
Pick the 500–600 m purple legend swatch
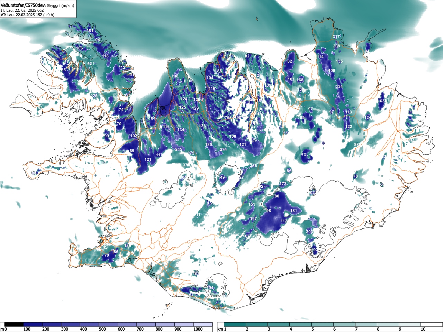(108, 324)
